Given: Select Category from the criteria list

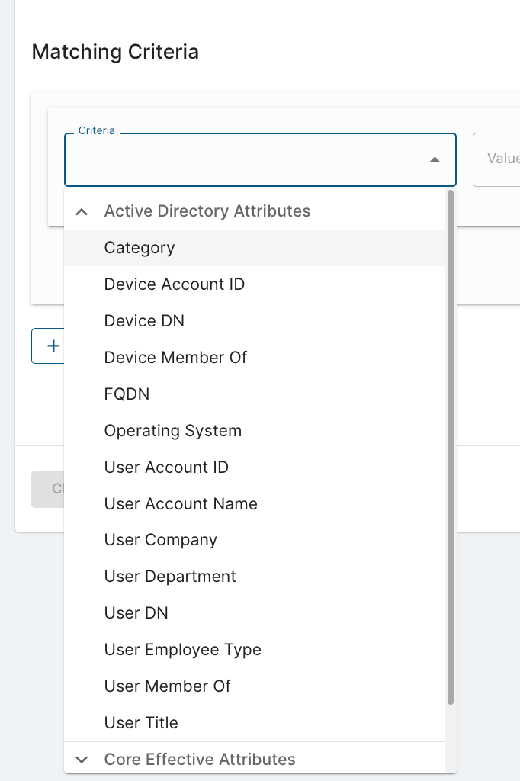Looking at the screenshot, I should 140,248.
